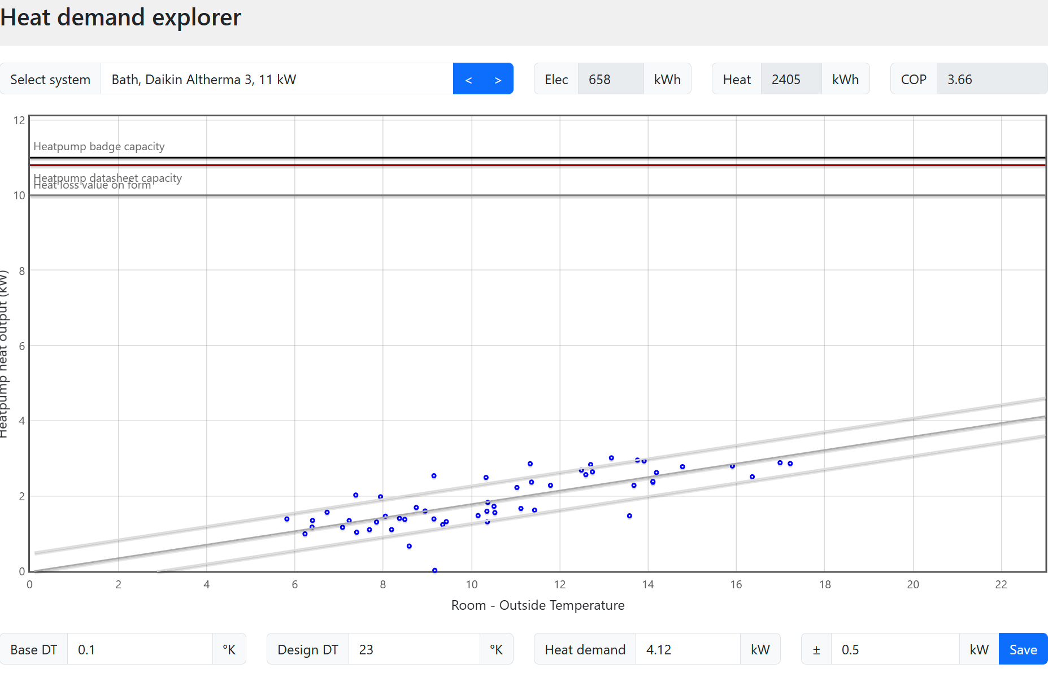The width and height of the screenshot is (1048, 673).
Task: Click the Room - Outside Temperature axis label
Action: click(538, 605)
